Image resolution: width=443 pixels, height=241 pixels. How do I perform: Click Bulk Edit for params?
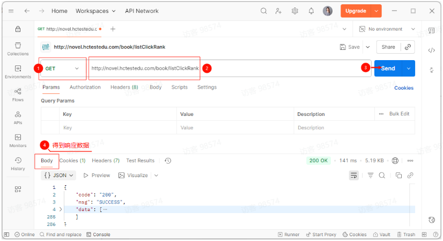[399, 114]
